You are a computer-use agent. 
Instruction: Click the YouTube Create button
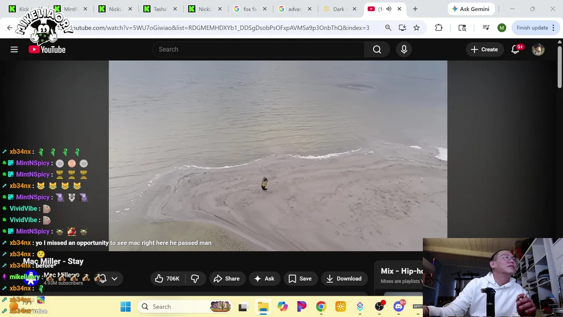[x=484, y=49]
